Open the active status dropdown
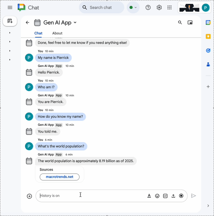The image size is (214, 216). (133, 7)
